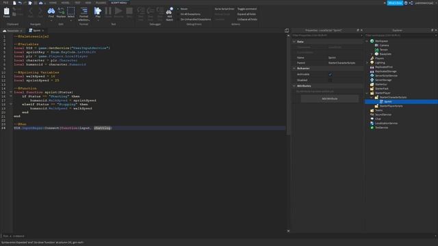This screenshot has height=246, width=438.
Task: Click the Terrain icon in Explorer
Action: point(376,50)
